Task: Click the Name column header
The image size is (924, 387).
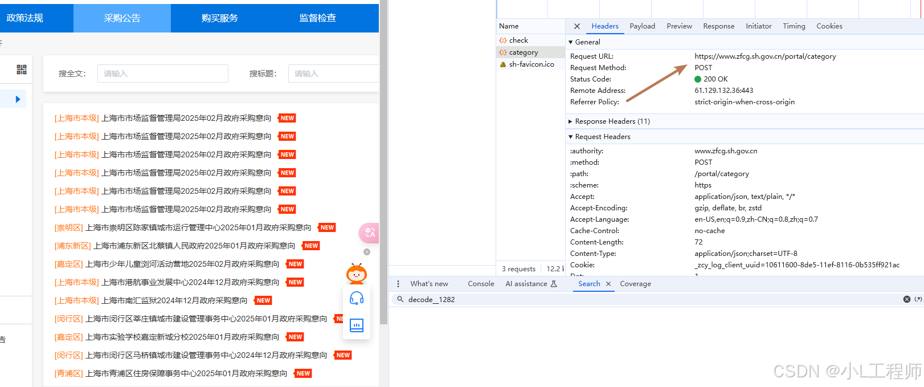Action: pyautogui.click(x=530, y=26)
